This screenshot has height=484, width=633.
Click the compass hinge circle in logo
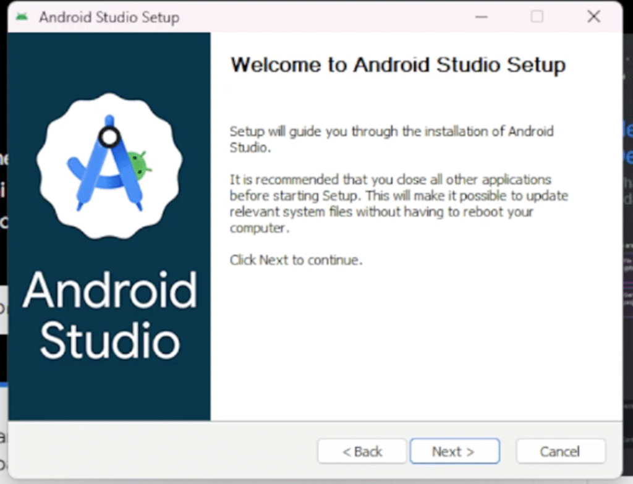[x=109, y=137]
